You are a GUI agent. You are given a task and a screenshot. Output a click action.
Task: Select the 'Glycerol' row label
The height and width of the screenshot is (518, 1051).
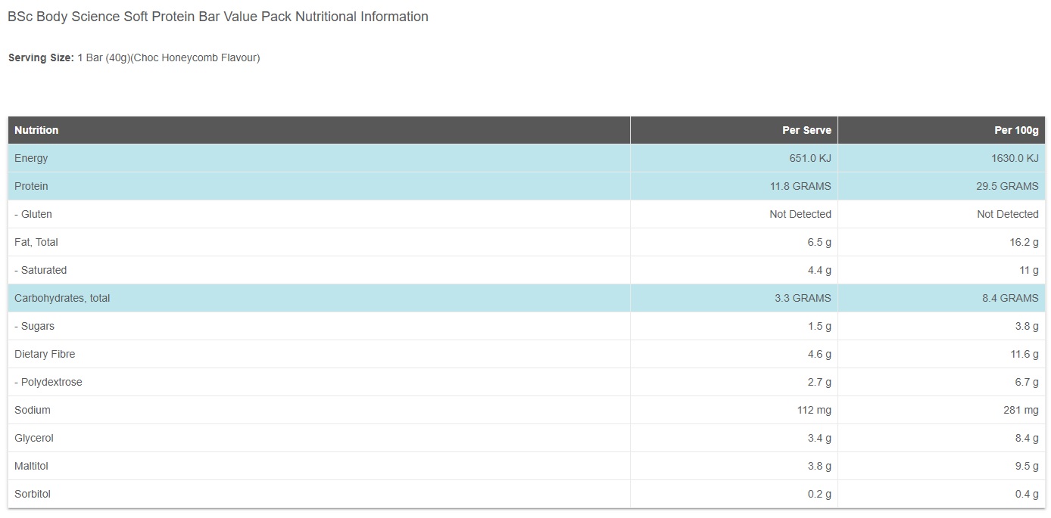[34, 438]
